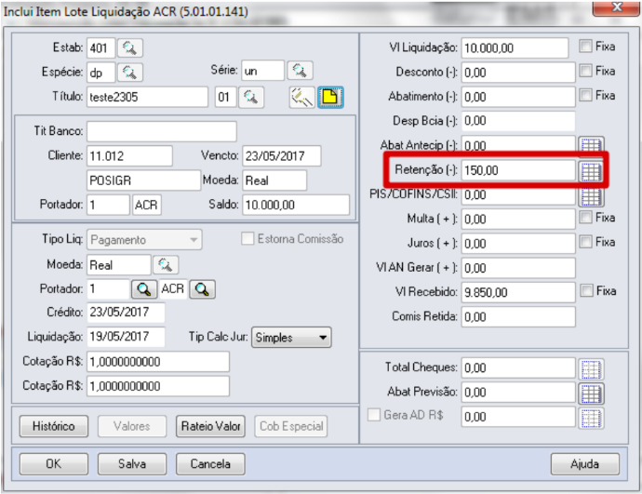
Task: Click the Multa value field
Action: pyautogui.click(x=518, y=219)
